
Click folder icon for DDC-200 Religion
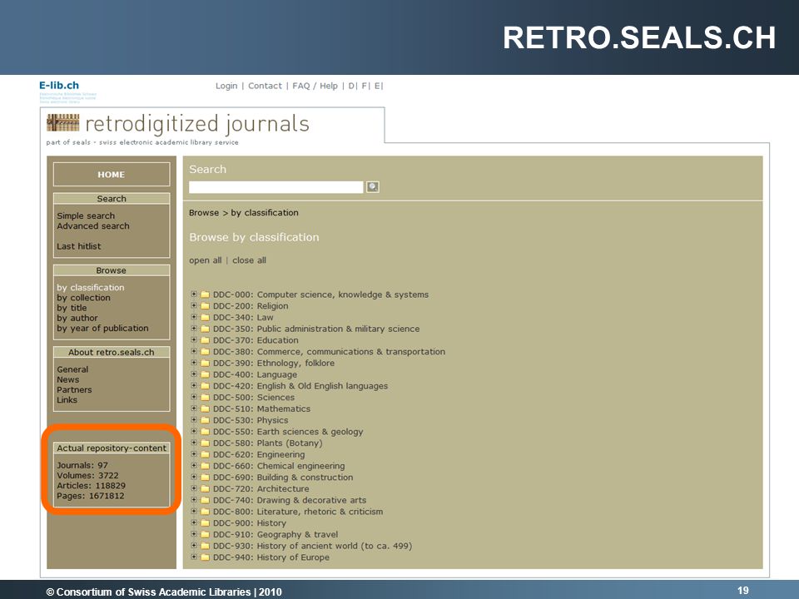(x=206, y=306)
